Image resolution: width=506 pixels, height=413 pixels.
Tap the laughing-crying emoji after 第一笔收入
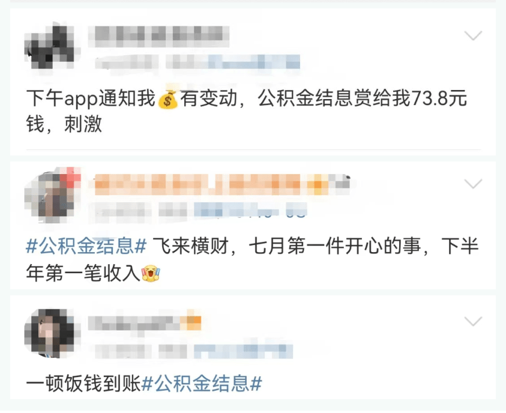pyautogui.click(x=151, y=273)
